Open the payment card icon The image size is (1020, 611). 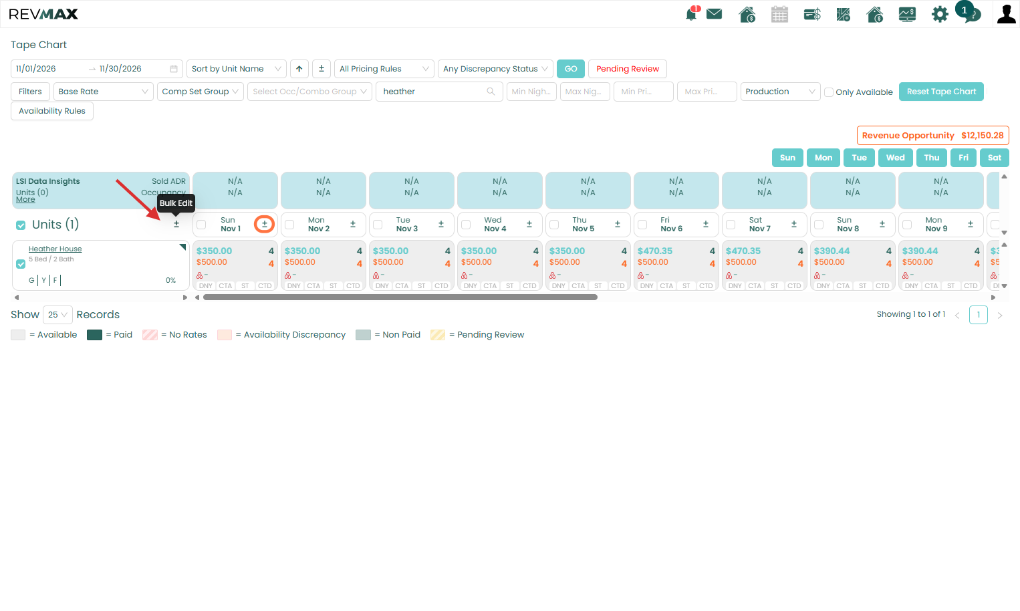pyautogui.click(x=812, y=14)
